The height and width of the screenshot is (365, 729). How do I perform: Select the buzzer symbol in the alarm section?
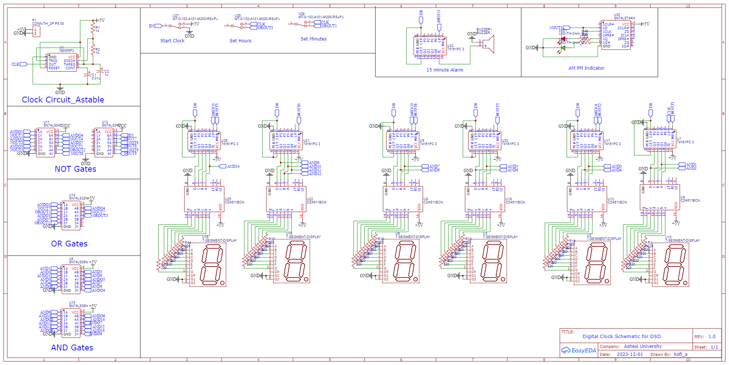coord(488,44)
